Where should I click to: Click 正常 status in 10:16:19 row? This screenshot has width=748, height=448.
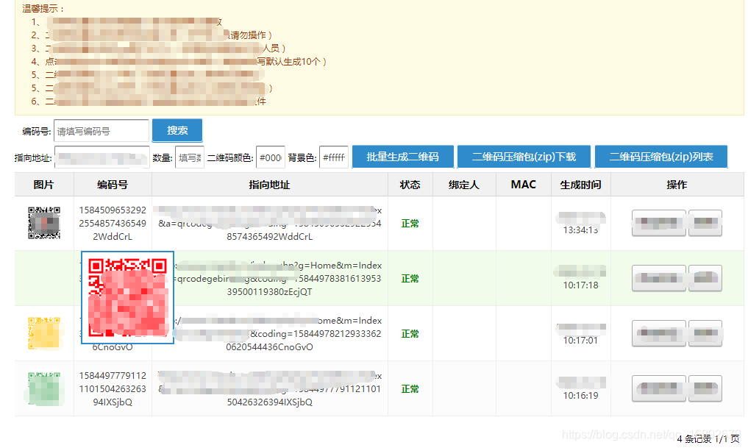[x=410, y=389]
